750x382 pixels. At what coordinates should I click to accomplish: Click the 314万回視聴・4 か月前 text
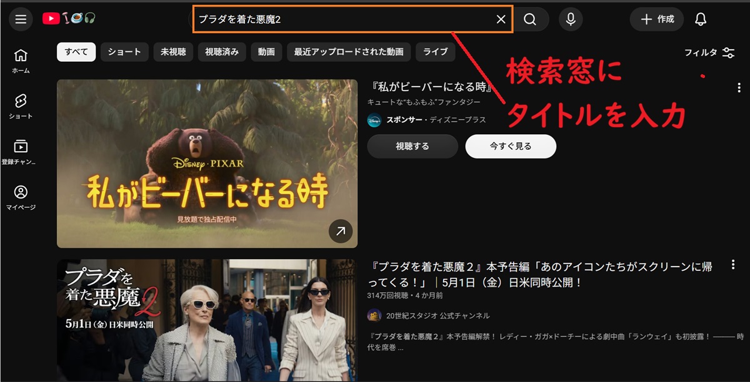[406, 295]
